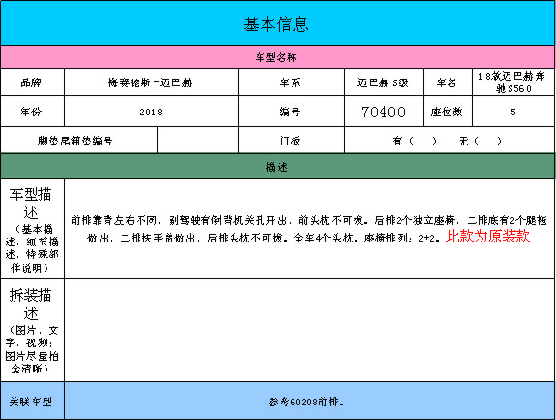Click the year value 2018
556x420 pixels.
[151, 112]
